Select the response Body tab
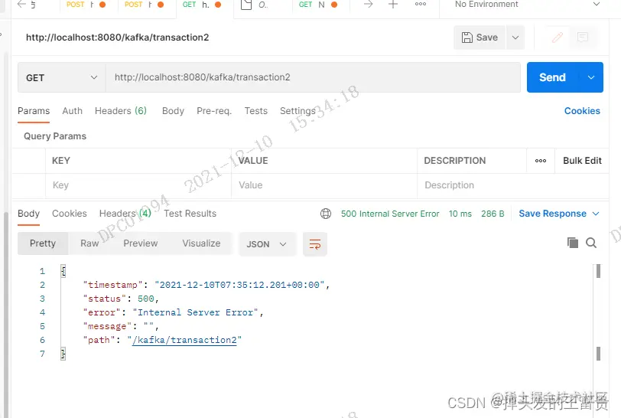 click(28, 214)
